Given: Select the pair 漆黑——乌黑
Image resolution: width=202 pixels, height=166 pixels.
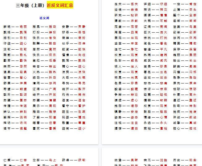Looking at the screenshot, I should 185,27.
